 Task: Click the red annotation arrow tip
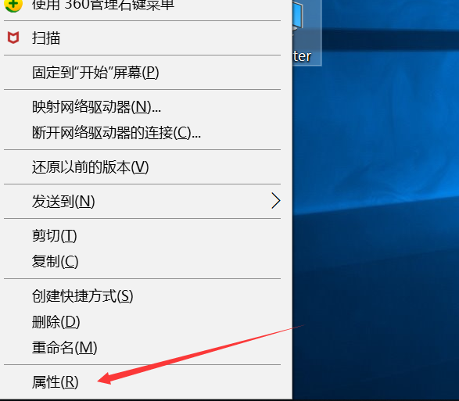click(x=99, y=381)
